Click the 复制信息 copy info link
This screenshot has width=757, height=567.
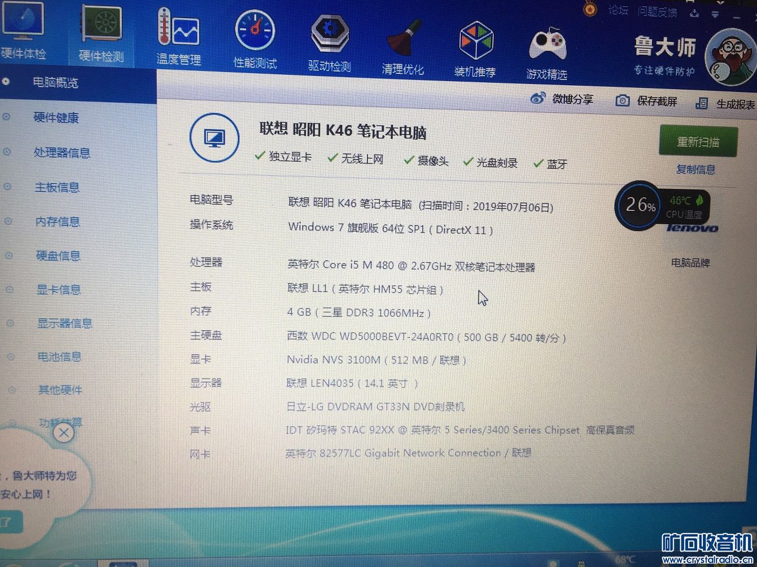[x=696, y=169]
